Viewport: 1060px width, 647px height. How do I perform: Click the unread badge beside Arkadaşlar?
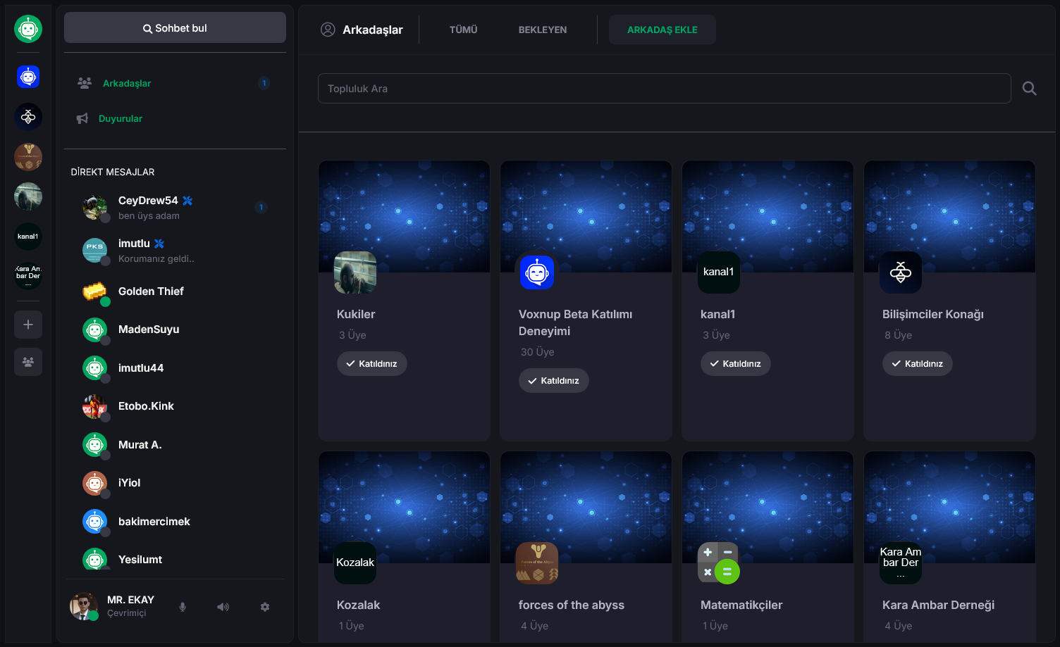click(x=264, y=83)
